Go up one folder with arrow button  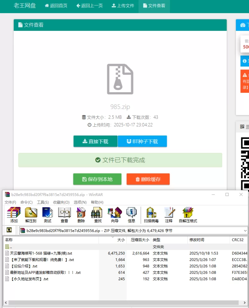pos(9,230)
